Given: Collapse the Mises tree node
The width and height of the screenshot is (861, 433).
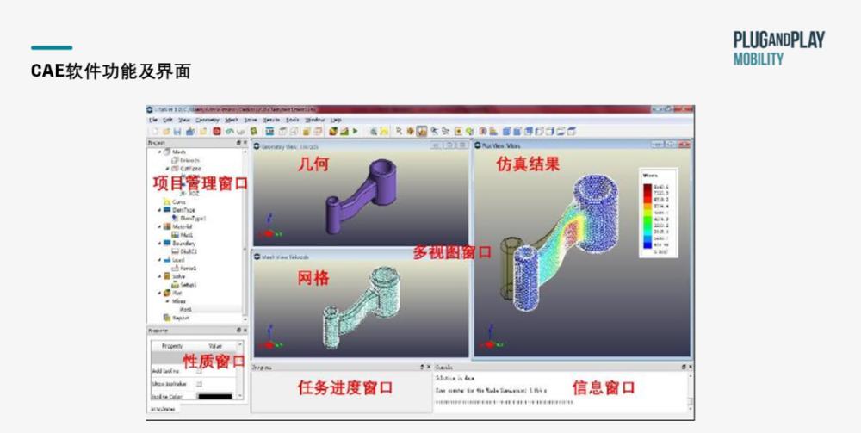Looking at the screenshot, I should coord(167,301).
